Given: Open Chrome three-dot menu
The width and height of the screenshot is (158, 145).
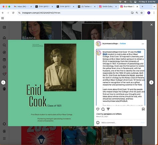Looking at the screenshot, I should [154, 13].
